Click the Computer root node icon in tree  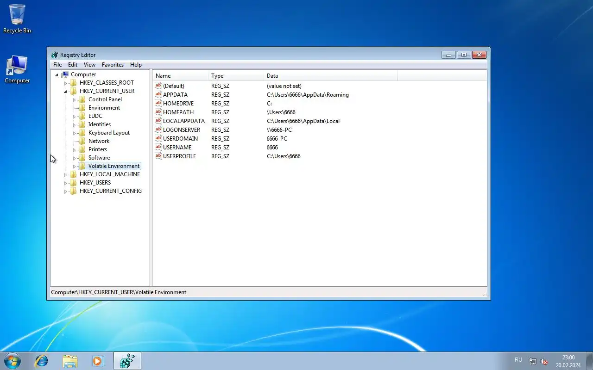coord(65,74)
